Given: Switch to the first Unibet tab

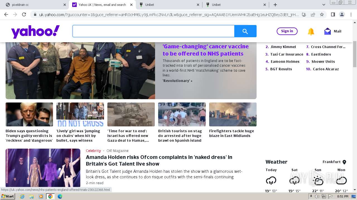Looking at the screenshot, I should (x=169, y=5).
